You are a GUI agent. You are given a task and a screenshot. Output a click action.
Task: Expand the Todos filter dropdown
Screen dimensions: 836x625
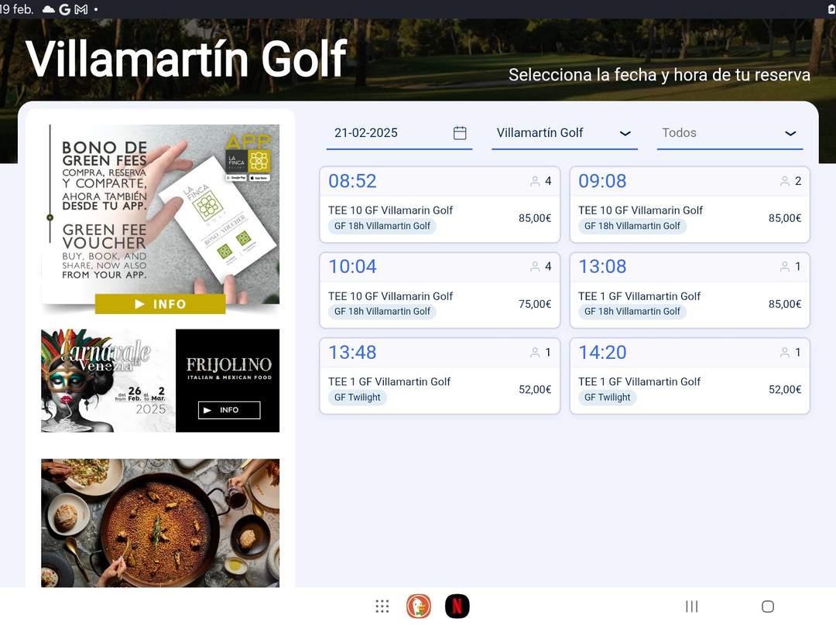click(730, 133)
